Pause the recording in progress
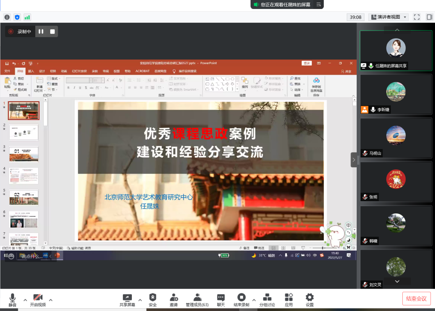The width and height of the screenshot is (435, 311). click(x=41, y=32)
